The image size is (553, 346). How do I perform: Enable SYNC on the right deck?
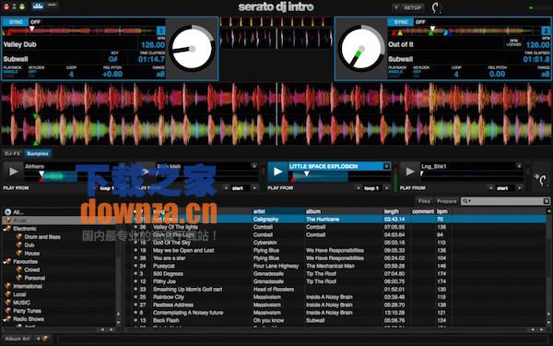click(401, 22)
